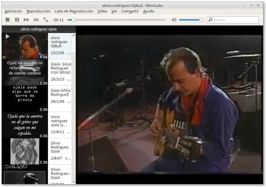Click 'Silvio Rodriguez - Ojalá' bottom entry
The image size is (266, 187).
click(61, 173)
